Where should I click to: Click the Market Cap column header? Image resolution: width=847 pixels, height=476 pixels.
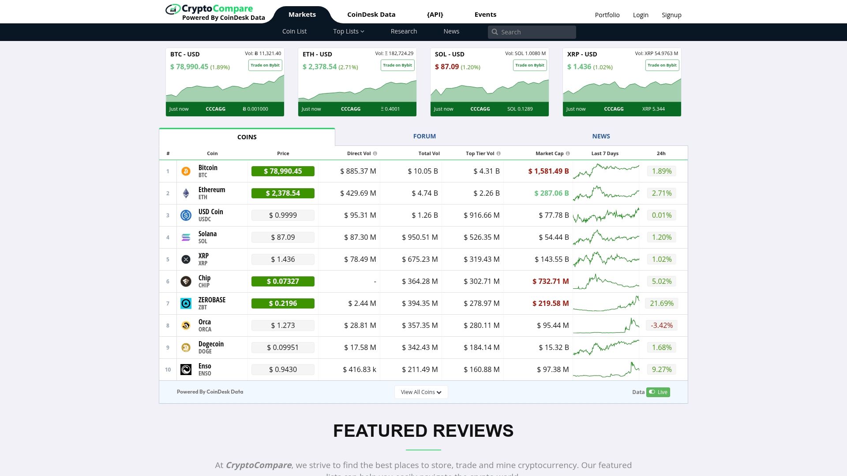tap(549, 154)
